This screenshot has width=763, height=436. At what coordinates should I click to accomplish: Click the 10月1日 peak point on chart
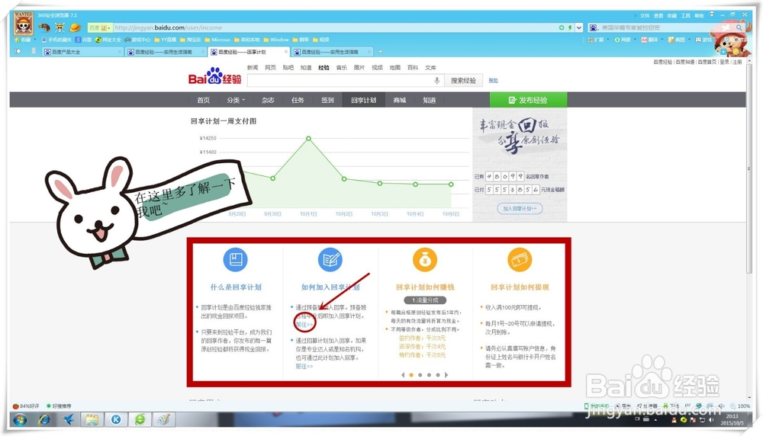point(308,139)
